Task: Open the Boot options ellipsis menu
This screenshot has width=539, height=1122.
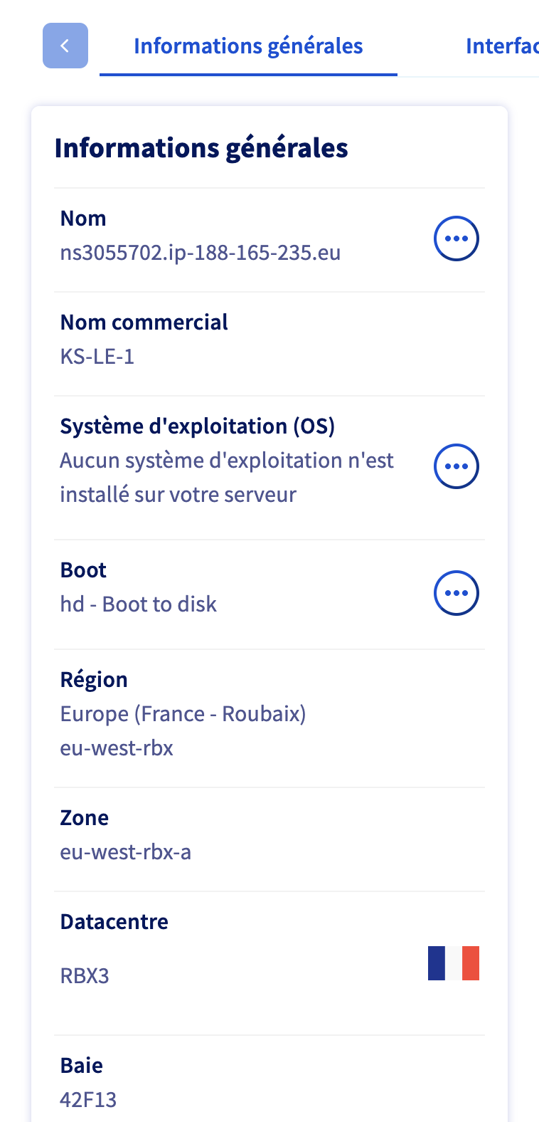Action: [x=456, y=593]
